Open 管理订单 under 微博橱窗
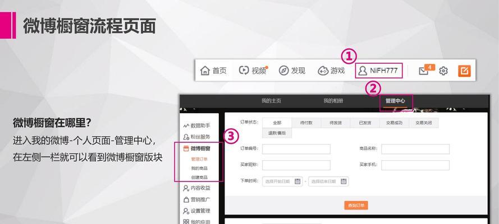Viewport: 499px width, 224px height. tap(199, 159)
